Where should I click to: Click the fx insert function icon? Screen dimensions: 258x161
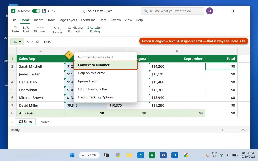pyautogui.click(x=37, y=42)
